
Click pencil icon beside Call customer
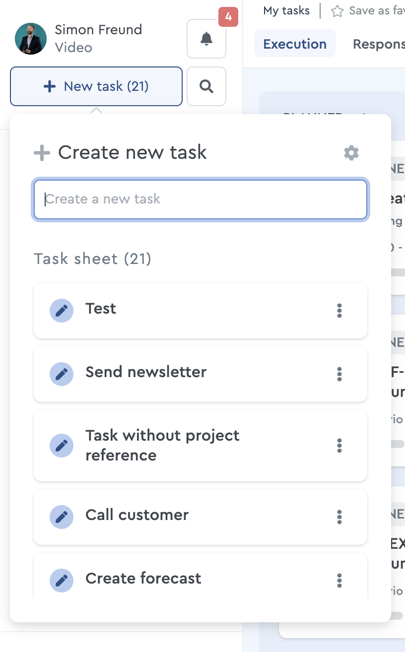tap(62, 517)
